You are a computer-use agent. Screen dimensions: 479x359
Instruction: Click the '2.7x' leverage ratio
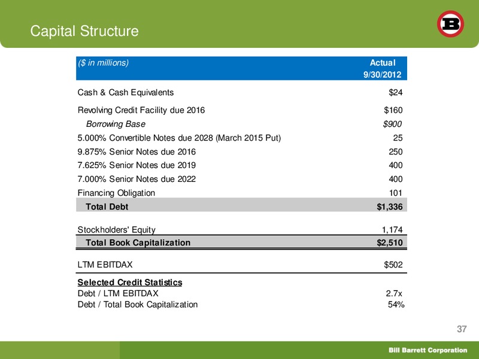tap(394, 293)
